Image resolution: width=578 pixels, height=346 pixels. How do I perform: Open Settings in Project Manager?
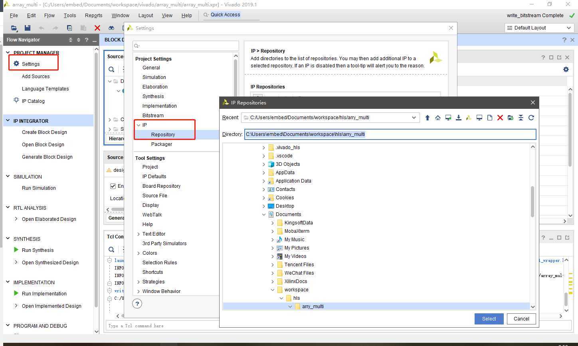(31, 64)
